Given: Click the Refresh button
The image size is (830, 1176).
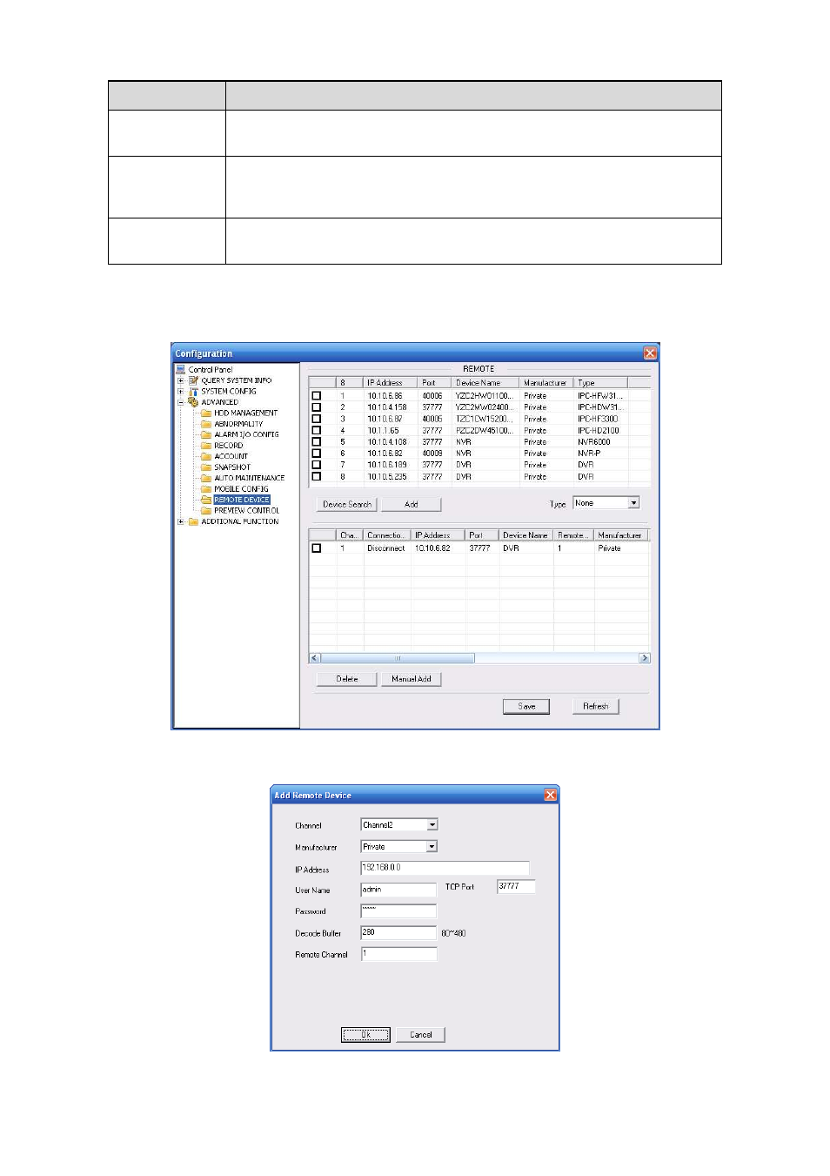Looking at the screenshot, I should click(x=596, y=706).
